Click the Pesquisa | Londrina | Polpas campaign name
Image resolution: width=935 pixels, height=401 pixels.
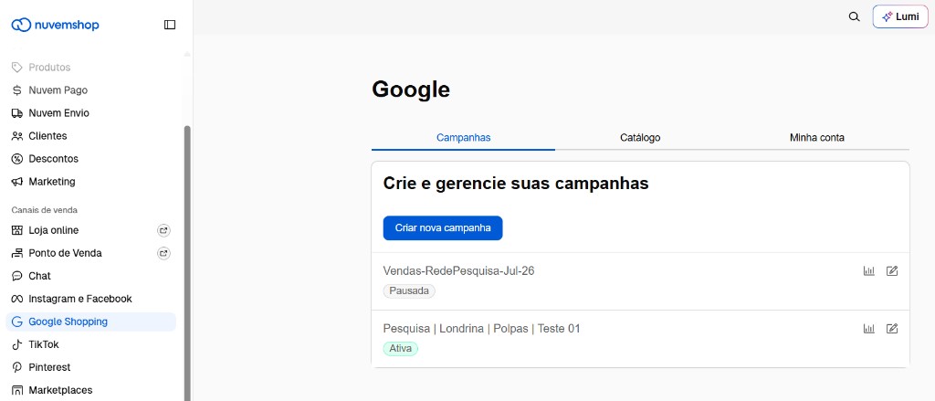481,328
